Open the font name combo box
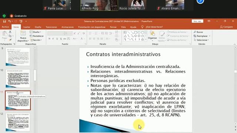 [x=56, y=34]
